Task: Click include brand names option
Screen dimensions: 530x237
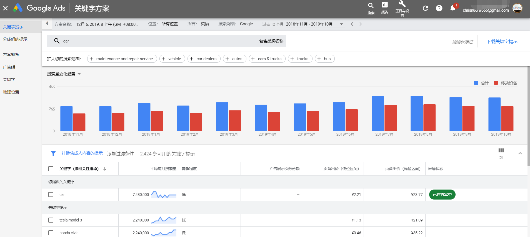Action: (271, 41)
